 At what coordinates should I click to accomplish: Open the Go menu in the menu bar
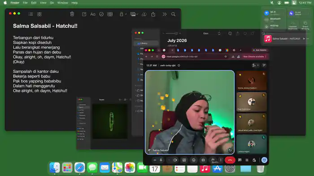click(x=52, y=3)
